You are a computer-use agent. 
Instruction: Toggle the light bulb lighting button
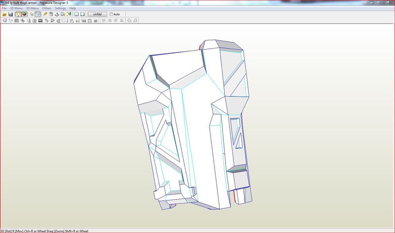click(x=18, y=14)
